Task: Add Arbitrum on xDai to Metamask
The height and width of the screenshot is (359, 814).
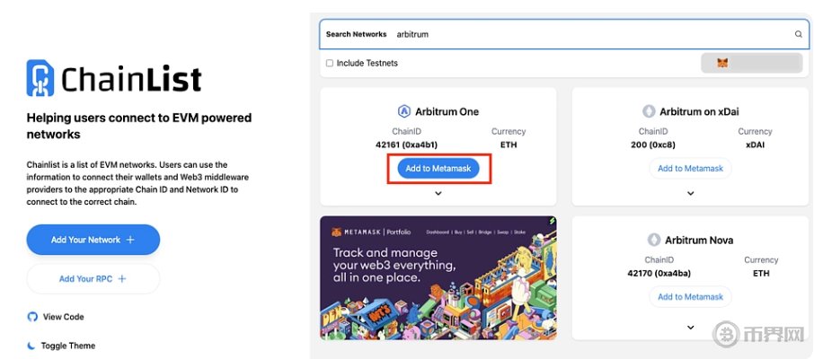Action: point(690,168)
